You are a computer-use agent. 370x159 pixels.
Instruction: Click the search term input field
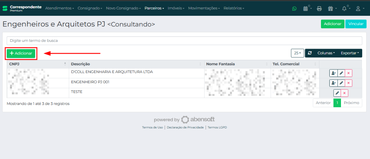(x=184, y=41)
